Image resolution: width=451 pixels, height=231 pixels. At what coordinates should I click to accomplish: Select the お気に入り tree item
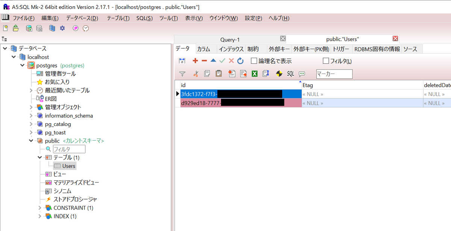coord(57,82)
